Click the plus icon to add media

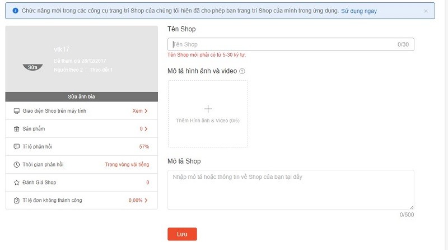click(x=208, y=109)
